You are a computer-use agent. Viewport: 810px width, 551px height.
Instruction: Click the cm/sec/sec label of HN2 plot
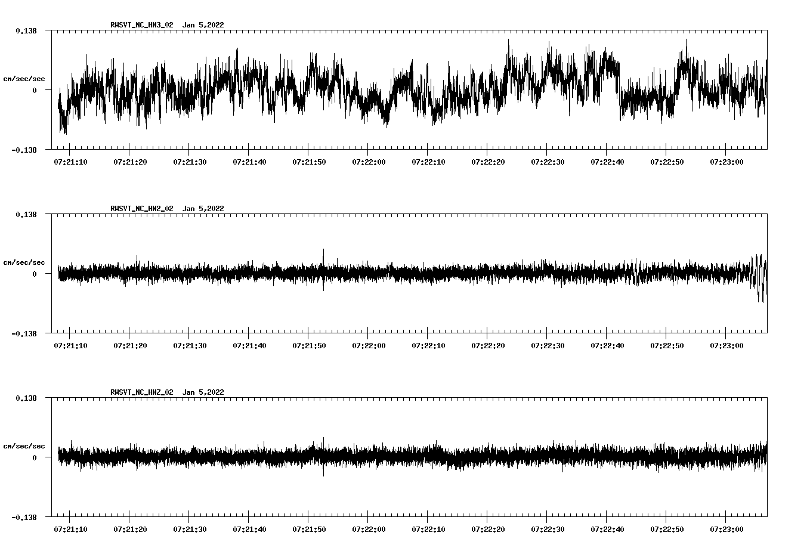(24, 262)
